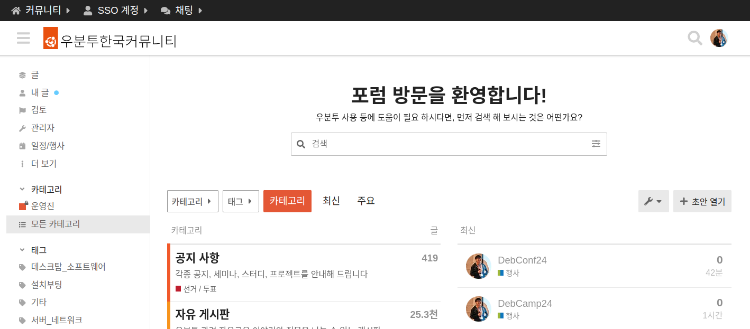Open 일정/행사 in the sidebar
Viewport: 750px width, 329px height.
tap(48, 146)
